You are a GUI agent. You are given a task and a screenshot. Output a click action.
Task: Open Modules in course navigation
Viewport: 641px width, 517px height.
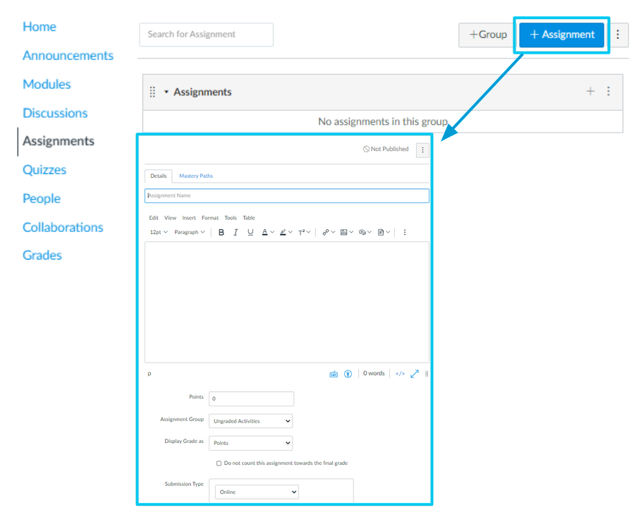[47, 84]
